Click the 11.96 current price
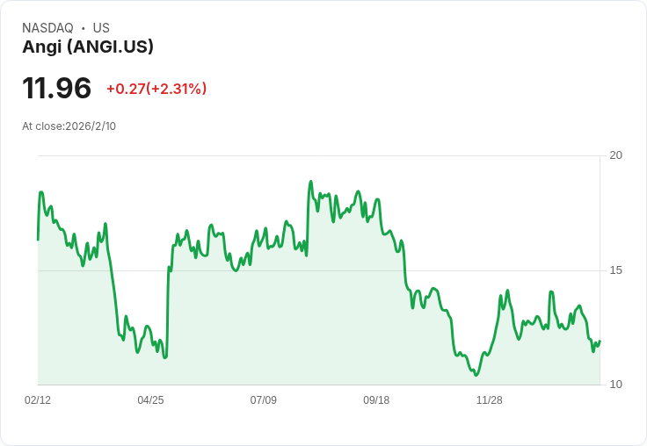The width and height of the screenshot is (647, 446). coord(57,88)
